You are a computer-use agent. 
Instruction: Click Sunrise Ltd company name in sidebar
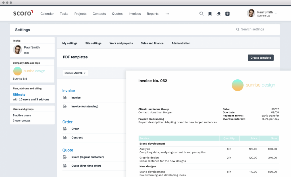pyautogui.click(x=20, y=79)
